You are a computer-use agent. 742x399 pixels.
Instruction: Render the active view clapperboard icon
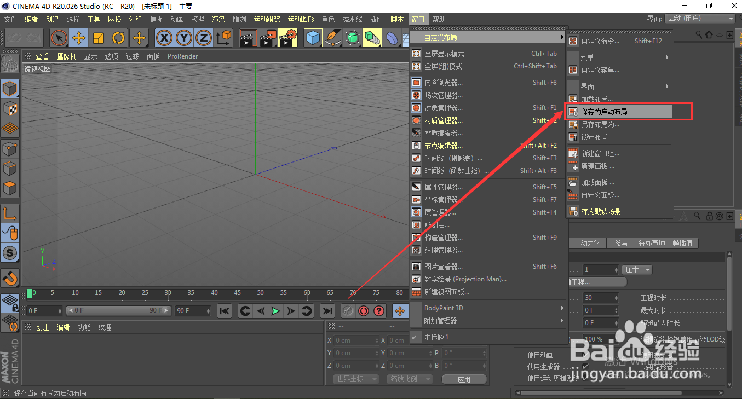(x=249, y=38)
